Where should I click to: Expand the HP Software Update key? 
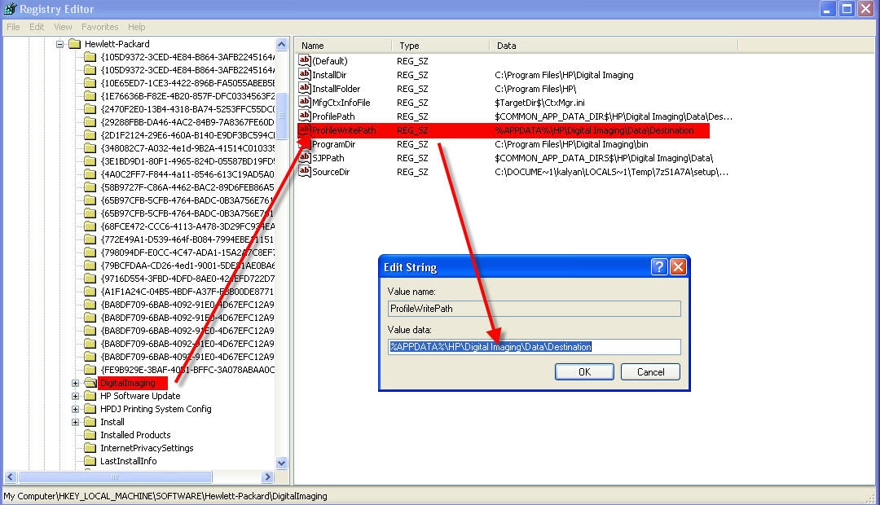pyautogui.click(x=75, y=396)
